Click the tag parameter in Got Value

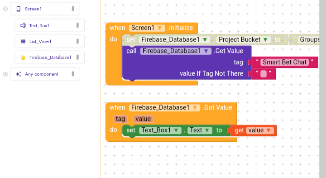point(120,119)
